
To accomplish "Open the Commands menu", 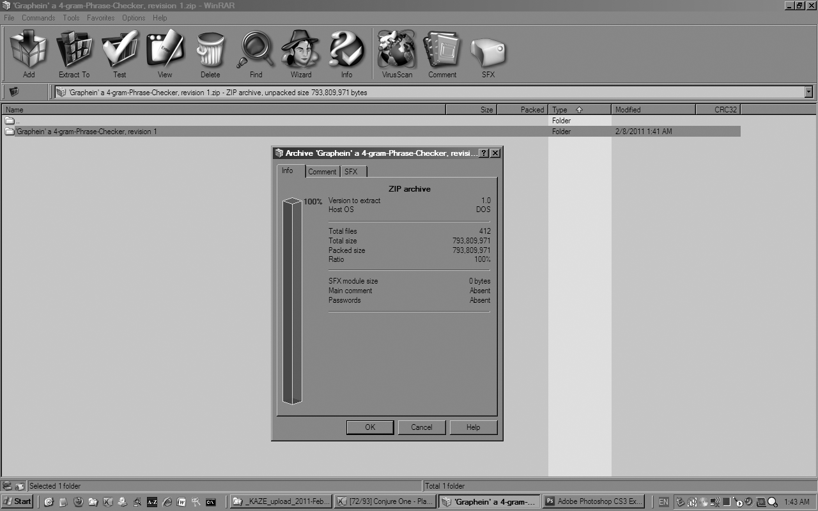I will (38, 18).
